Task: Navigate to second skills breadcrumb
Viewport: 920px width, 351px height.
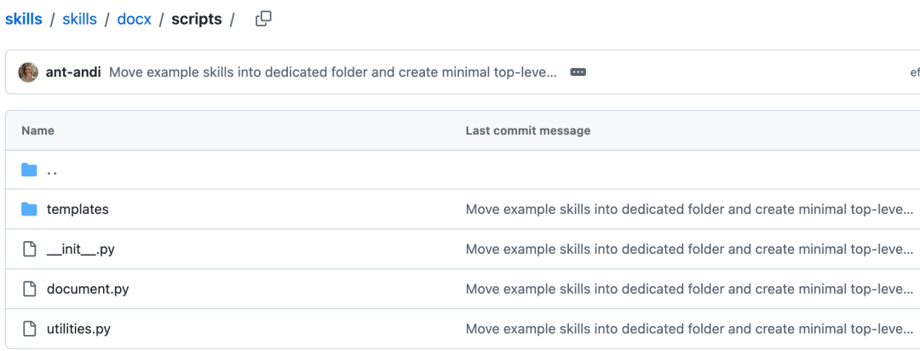Action: click(x=80, y=19)
